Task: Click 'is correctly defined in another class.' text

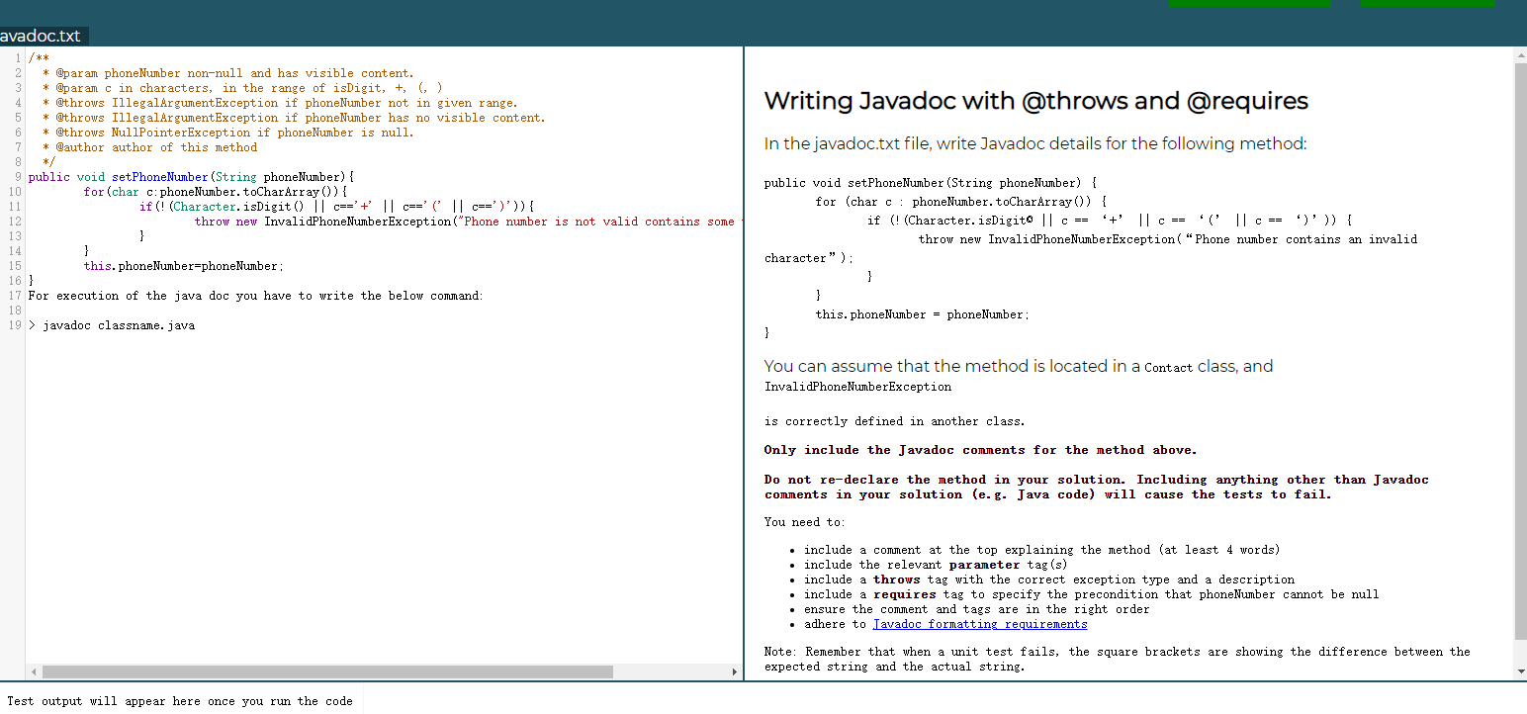Action: pyautogui.click(x=894, y=421)
